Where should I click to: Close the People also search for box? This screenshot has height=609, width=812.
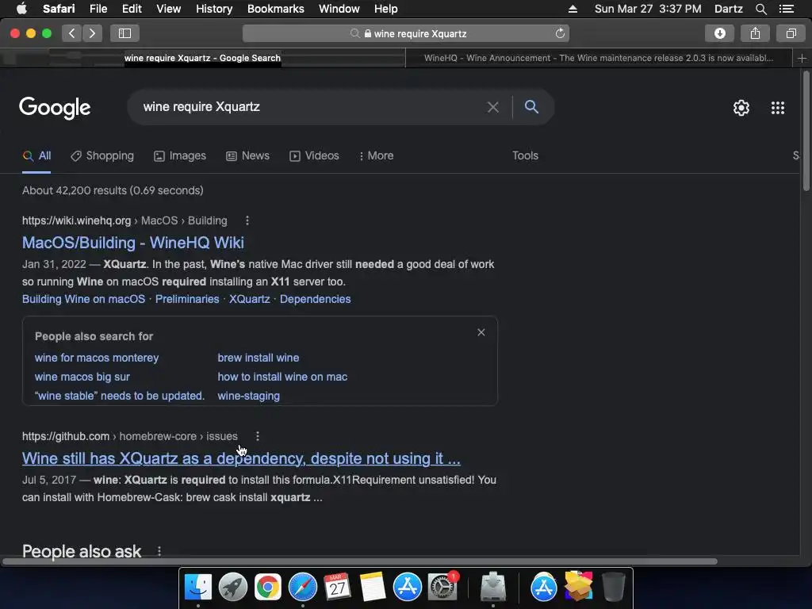tap(481, 332)
